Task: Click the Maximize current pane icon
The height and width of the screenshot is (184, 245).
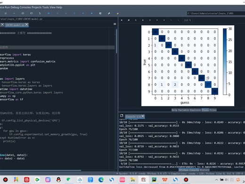Action: 100,13
